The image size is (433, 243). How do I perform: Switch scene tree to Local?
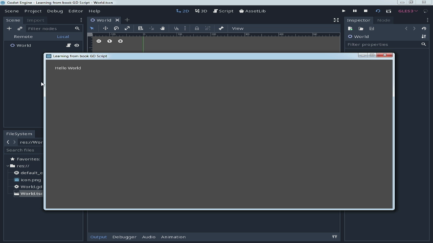tap(63, 36)
